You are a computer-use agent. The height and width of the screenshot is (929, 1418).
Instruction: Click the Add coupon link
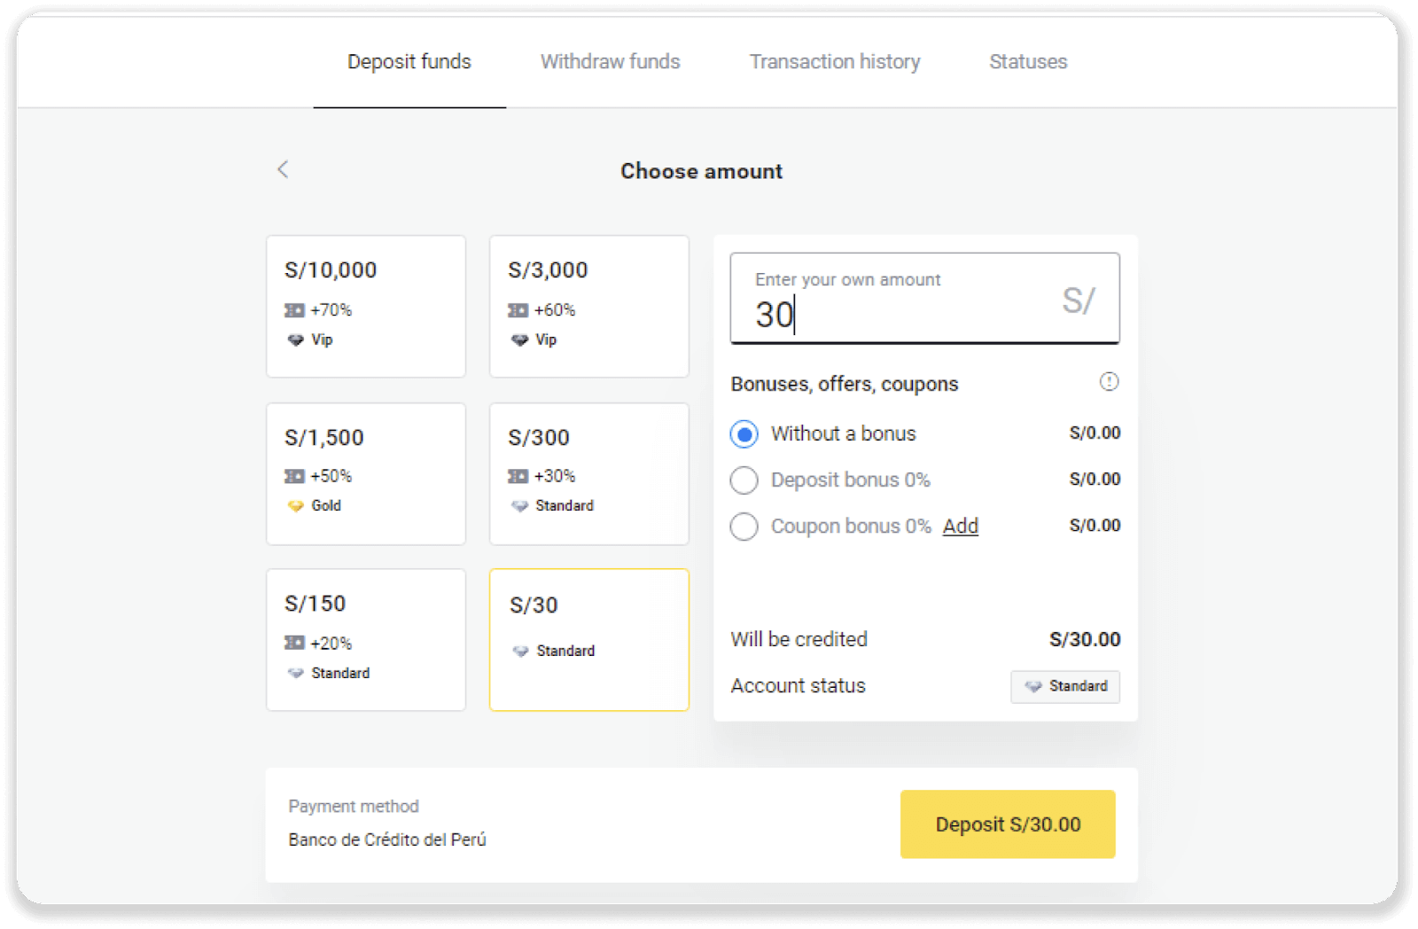point(960,527)
